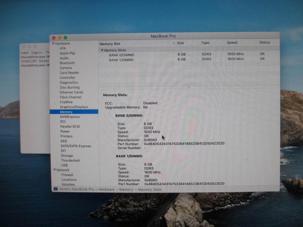Select Power in the sidebar
The width and height of the screenshot is (303, 227).
[x=65, y=131]
